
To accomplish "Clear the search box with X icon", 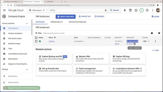I will [x=106, y=10].
